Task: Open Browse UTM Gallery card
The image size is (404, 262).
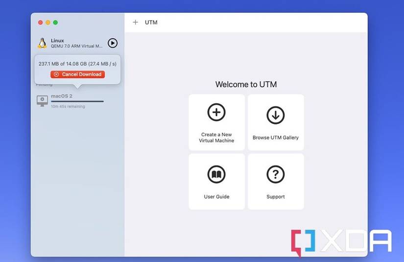Action: pos(276,122)
